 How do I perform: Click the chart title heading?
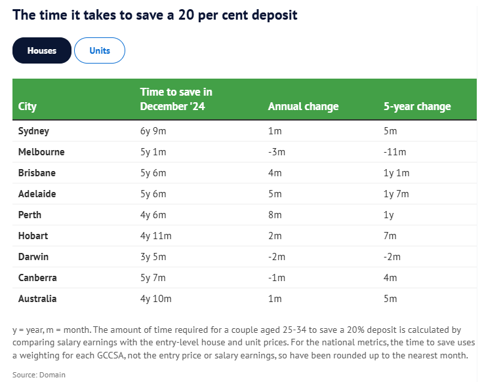[155, 14]
